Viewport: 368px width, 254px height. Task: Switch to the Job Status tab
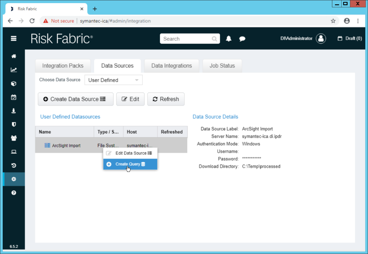tap(222, 66)
